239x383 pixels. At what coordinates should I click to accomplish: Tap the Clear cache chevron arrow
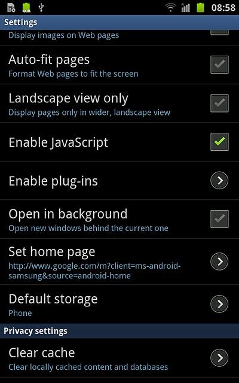tap(219, 358)
